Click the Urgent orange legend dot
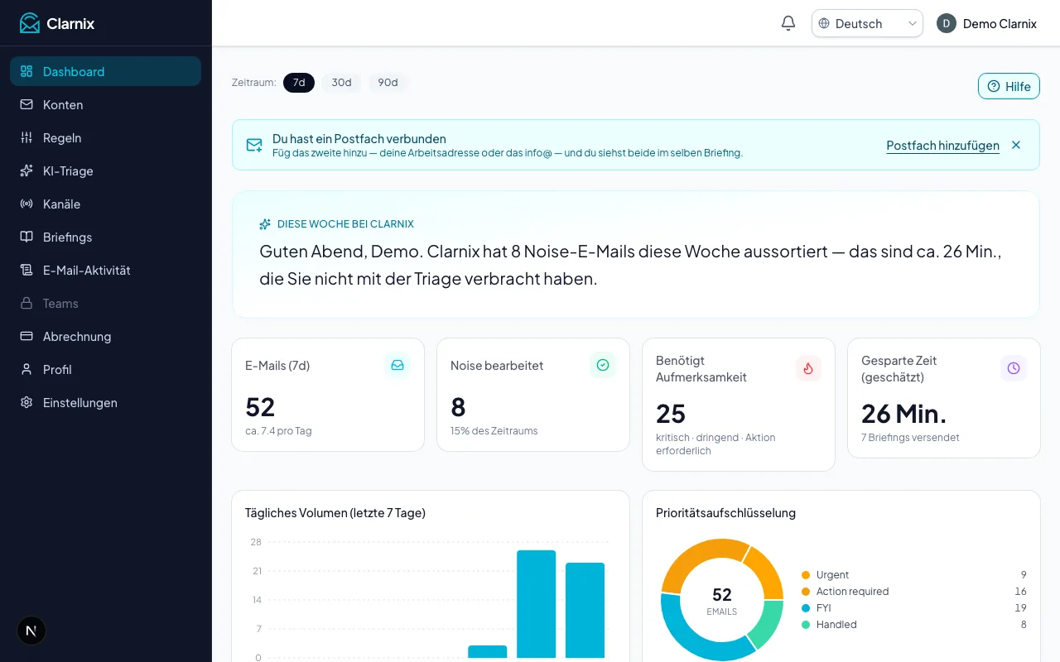The image size is (1060, 662). (x=806, y=575)
